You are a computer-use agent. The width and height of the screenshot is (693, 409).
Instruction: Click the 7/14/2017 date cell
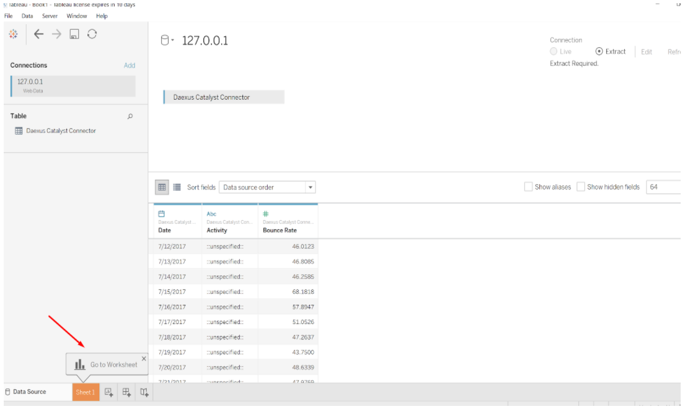172,276
